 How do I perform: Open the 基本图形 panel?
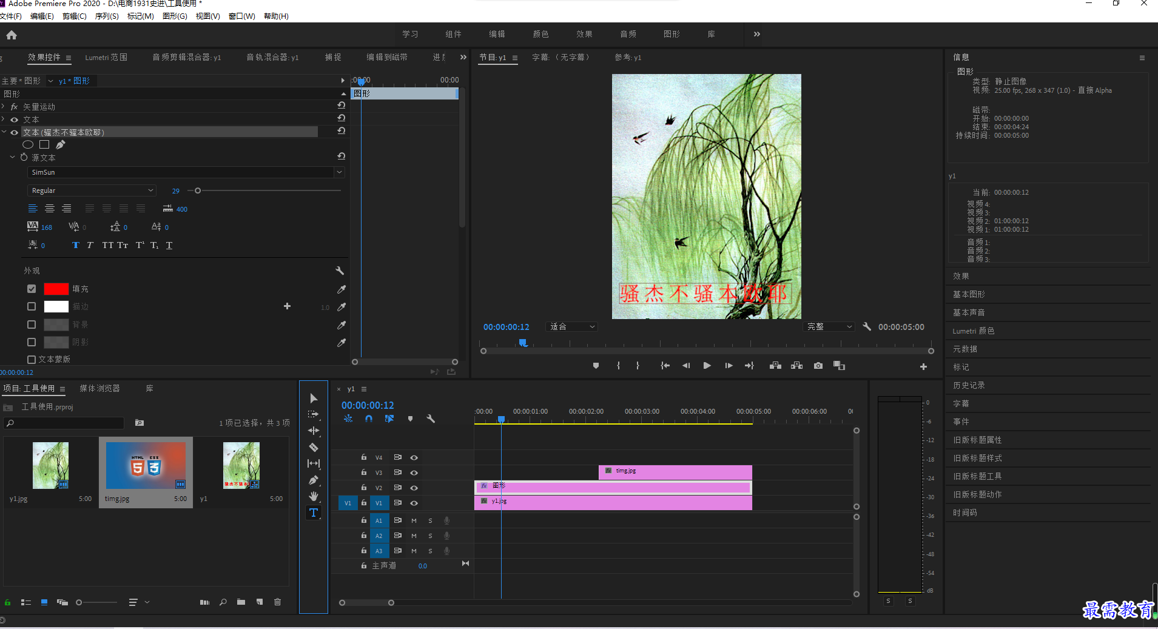pyautogui.click(x=969, y=294)
